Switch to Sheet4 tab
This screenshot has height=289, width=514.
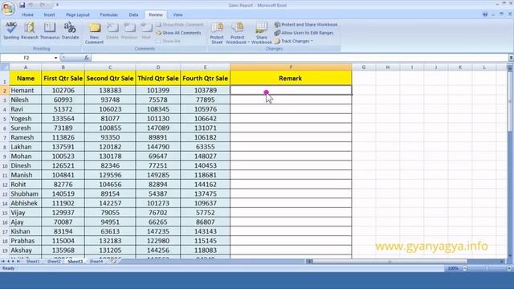click(96, 262)
